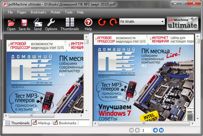203x136 pixels.
Task: Jump to the last page
Action: click(161, 130)
